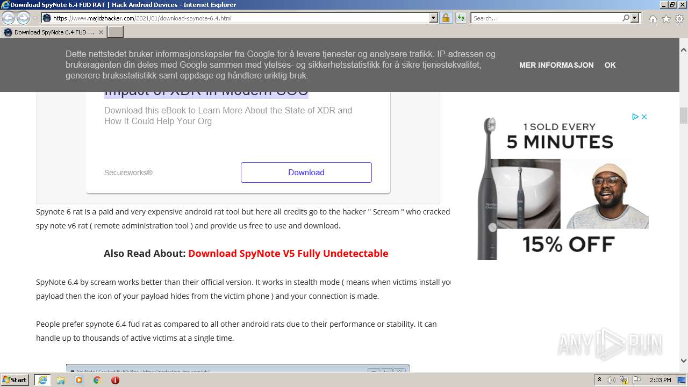This screenshot has height=387, width=688.
Task: Click the paragraph starting 'People prefer spynote 6.4'
Action: [x=236, y=331]
